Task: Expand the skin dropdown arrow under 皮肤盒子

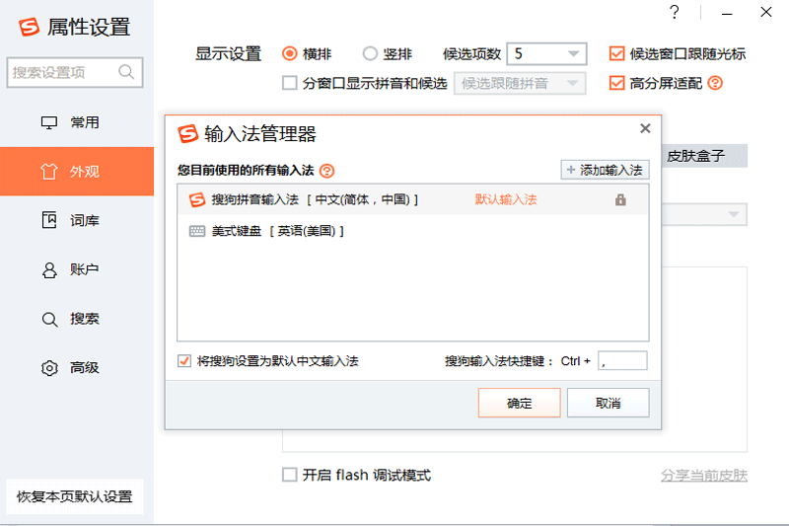Action: (733, 214)
